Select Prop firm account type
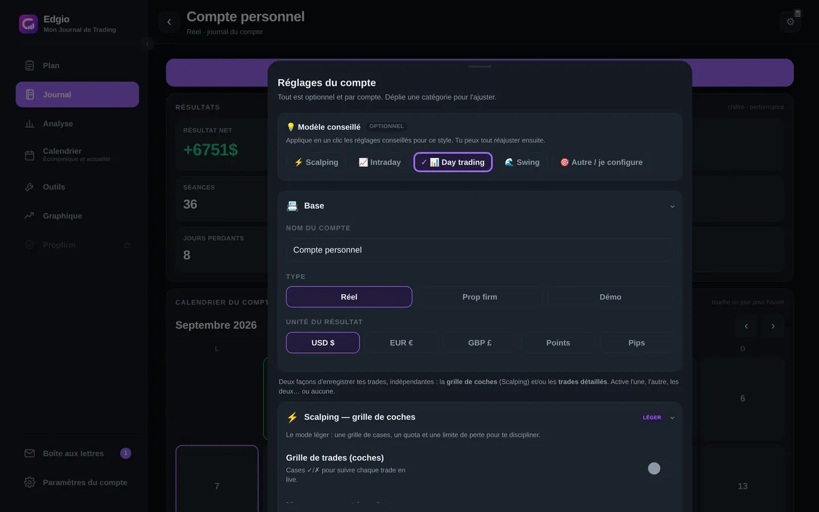 [479, 297]
